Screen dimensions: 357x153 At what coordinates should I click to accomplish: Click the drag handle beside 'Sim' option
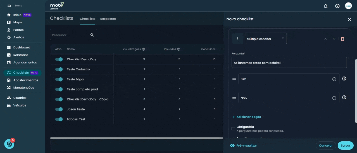234,79
